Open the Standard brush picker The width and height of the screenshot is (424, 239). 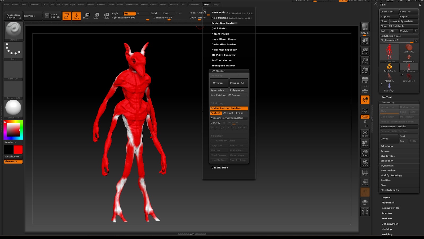tap(14, 31)
